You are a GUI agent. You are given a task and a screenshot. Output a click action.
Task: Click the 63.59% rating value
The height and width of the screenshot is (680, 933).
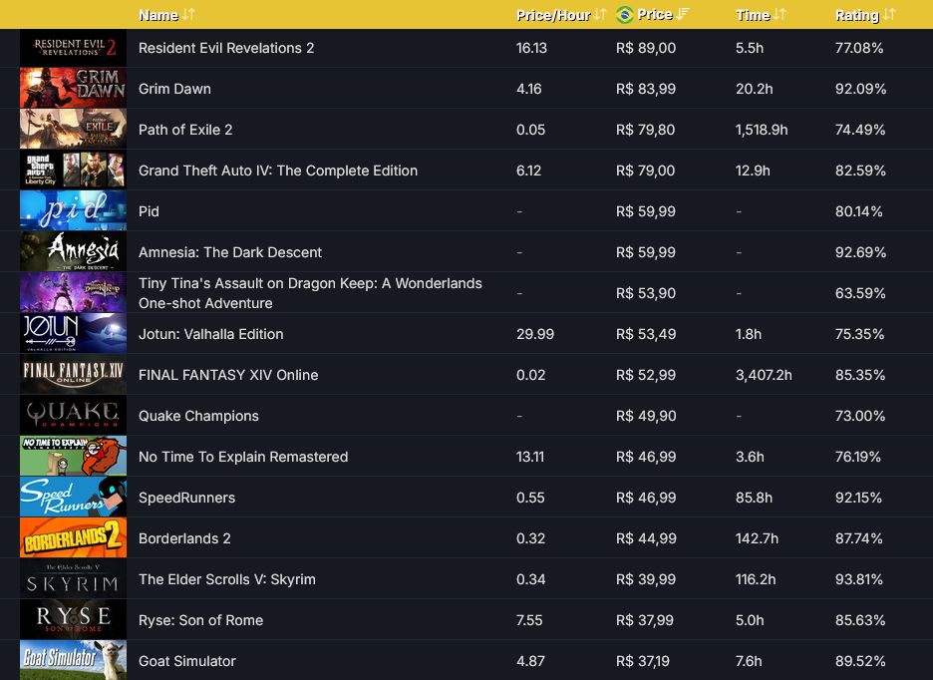click(860, 293)
